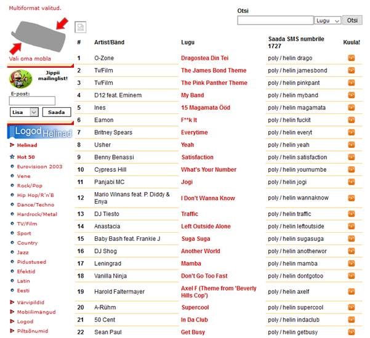Listen to the Supercool ringtone
The image size is (370, 338).
pyautogui.click(x=351, y=307)
